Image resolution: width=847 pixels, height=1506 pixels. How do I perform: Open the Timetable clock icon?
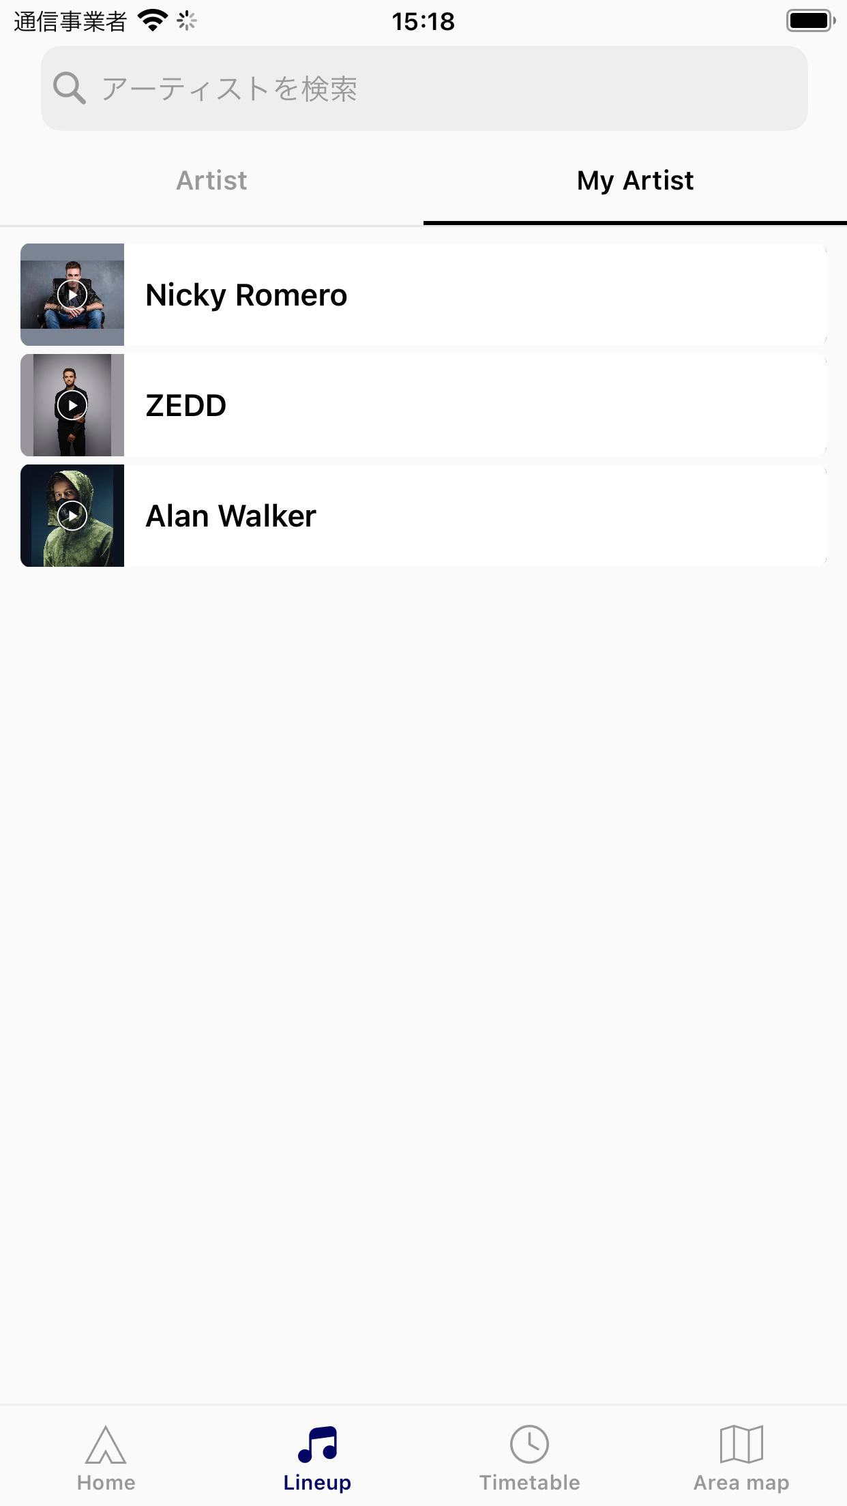coord(529,1444)
